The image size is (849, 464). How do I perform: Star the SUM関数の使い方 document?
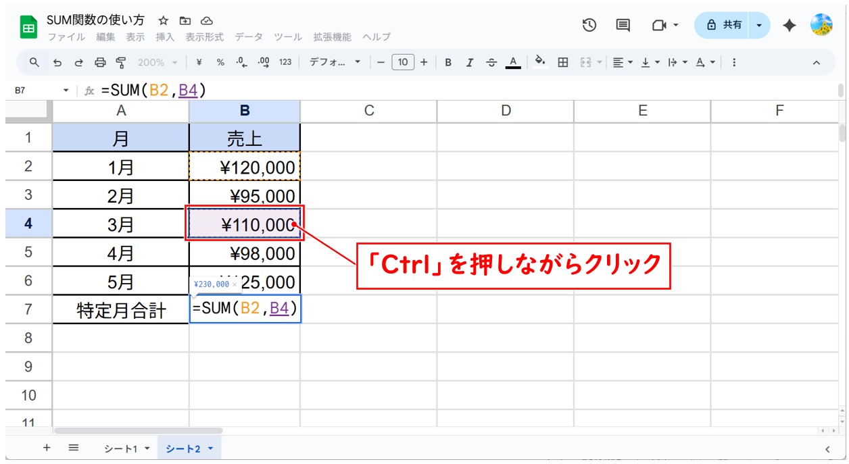[163, 20]
